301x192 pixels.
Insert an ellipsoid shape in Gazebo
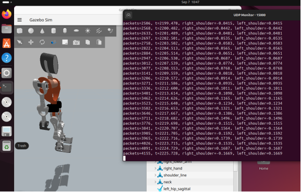[x=76, y=31]
